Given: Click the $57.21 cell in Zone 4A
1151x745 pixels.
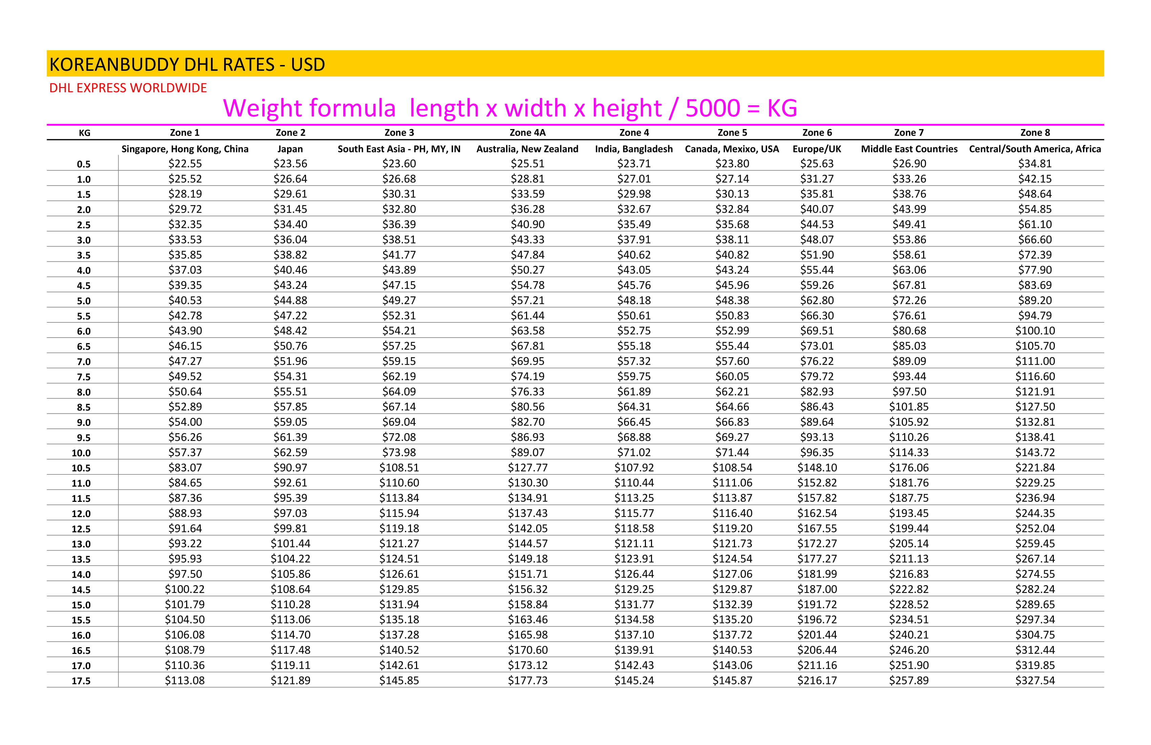Looking at the screenshot, I should [x=527, y=300].
